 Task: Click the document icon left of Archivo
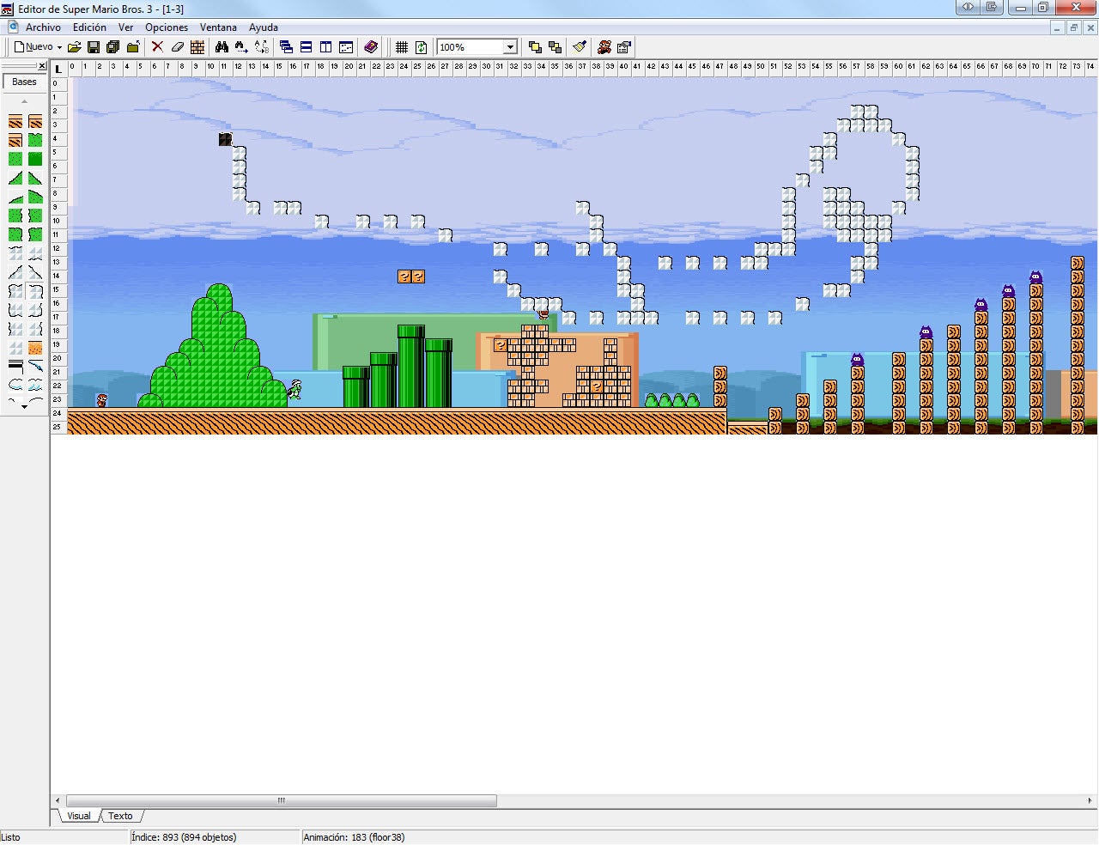[12, 27]
